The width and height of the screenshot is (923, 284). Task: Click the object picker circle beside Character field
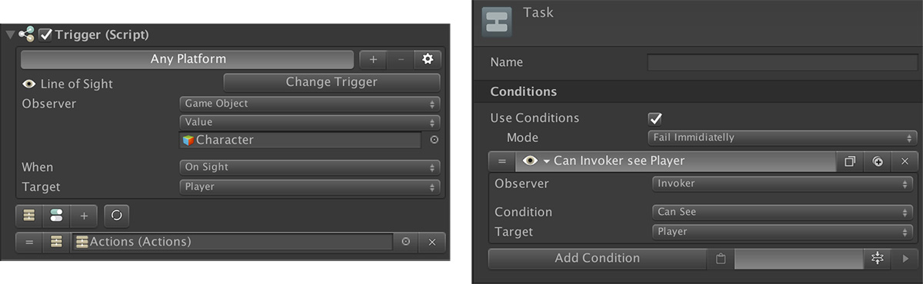click(x=434, y=140)
